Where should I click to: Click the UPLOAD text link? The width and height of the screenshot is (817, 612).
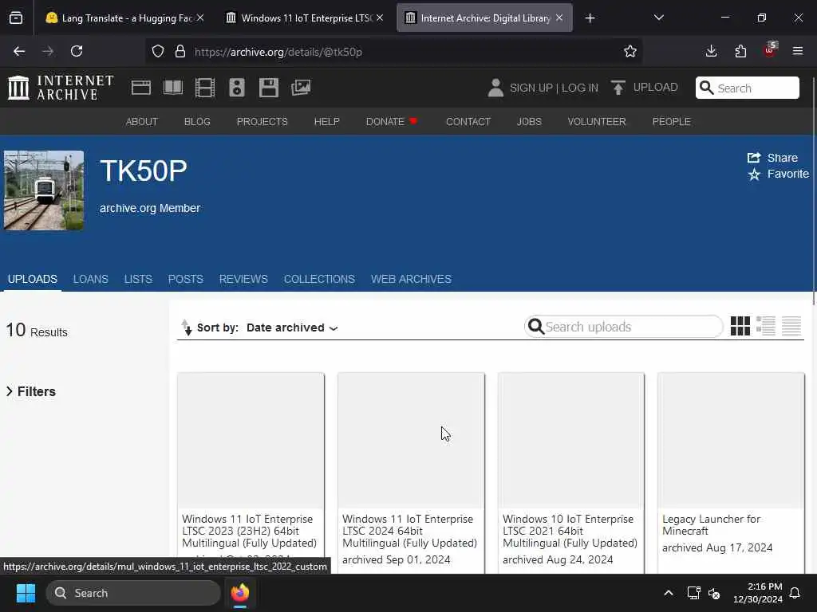point(656,88)
